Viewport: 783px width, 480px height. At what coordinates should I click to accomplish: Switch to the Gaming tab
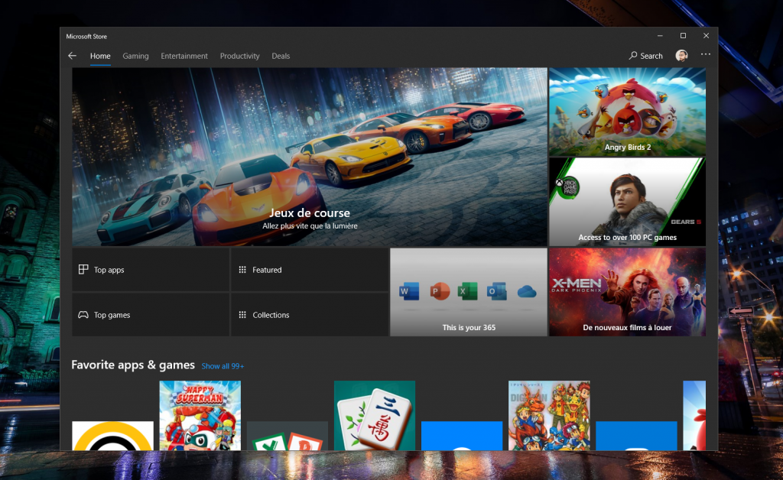tap(135, 56)
